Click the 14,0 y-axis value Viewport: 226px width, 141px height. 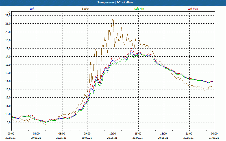[8, 81]
